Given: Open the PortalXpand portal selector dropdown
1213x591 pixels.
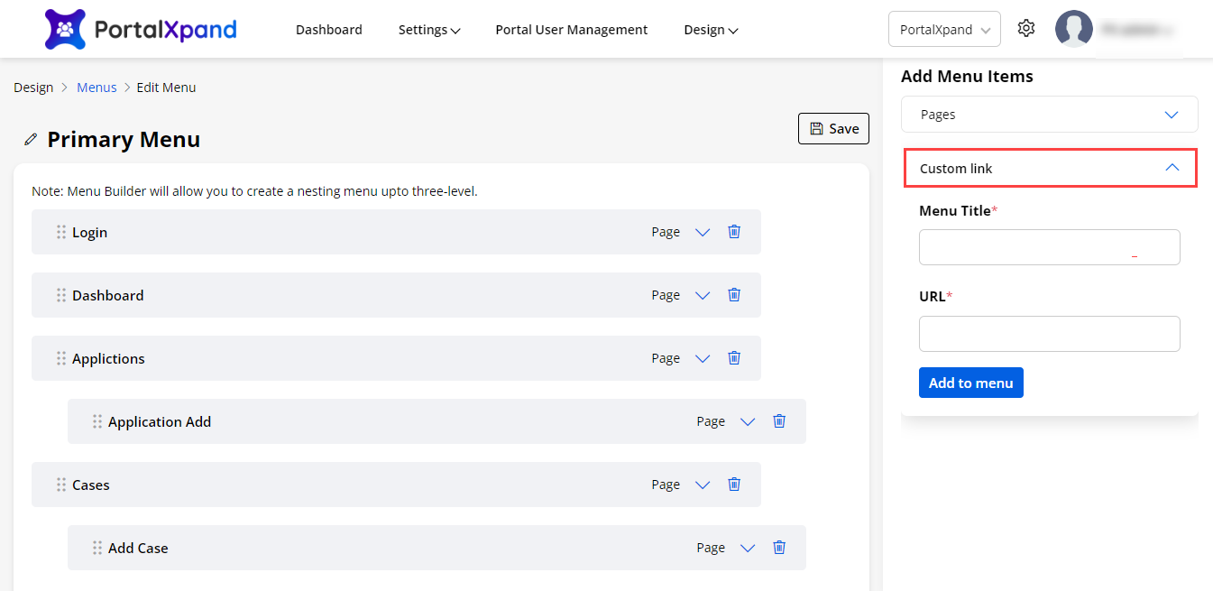Looking at the screenshot, I should (x=943, y=29).
